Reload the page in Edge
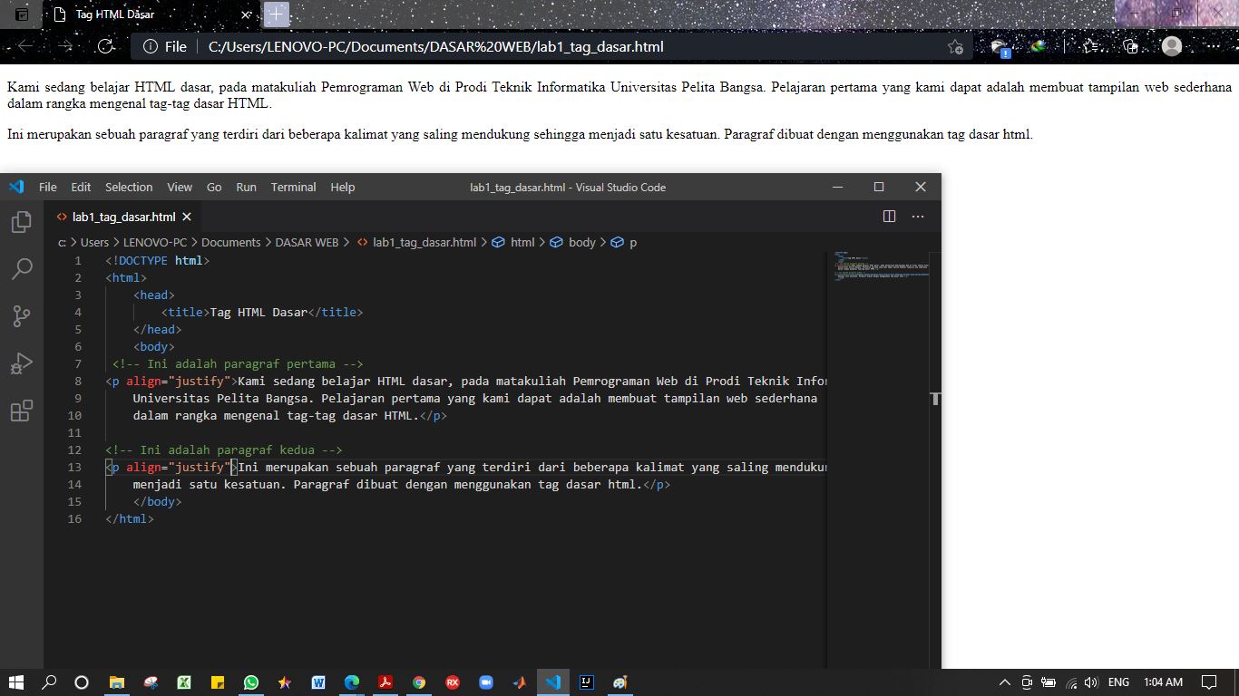1239x696 pixels. tap(107, 46)
